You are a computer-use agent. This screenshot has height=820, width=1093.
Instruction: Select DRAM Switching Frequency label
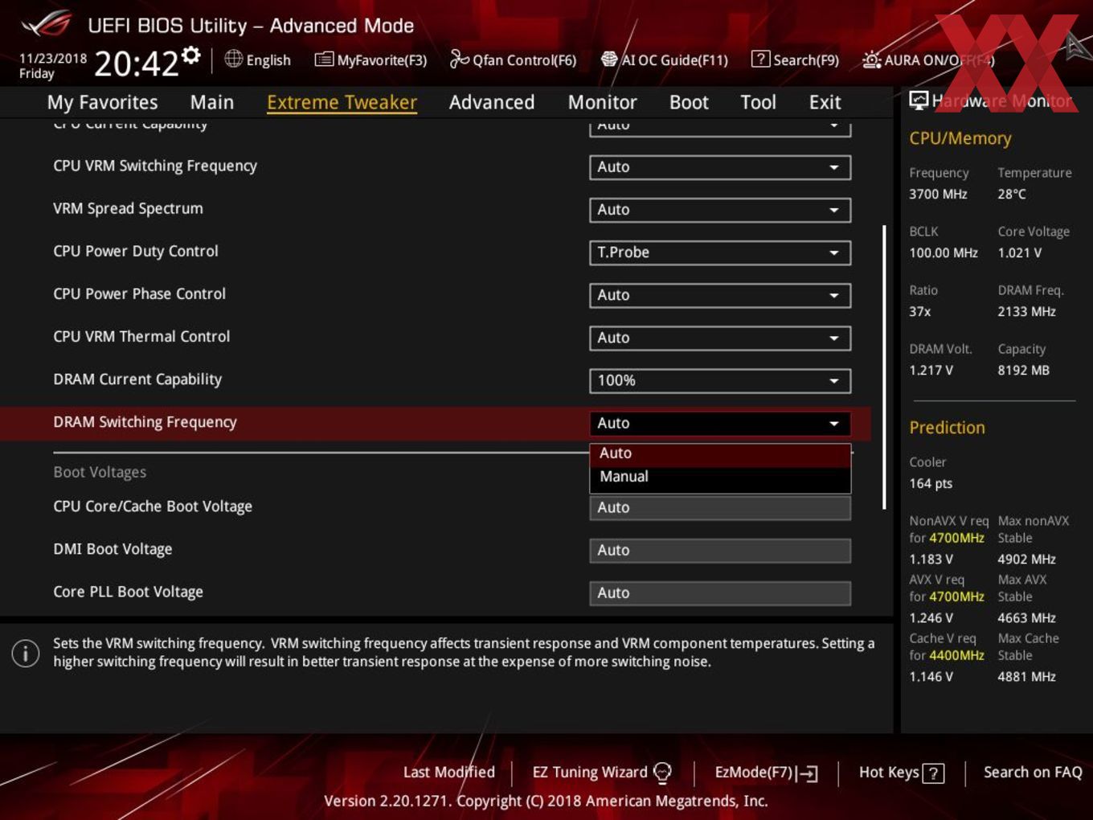[145, 422]
